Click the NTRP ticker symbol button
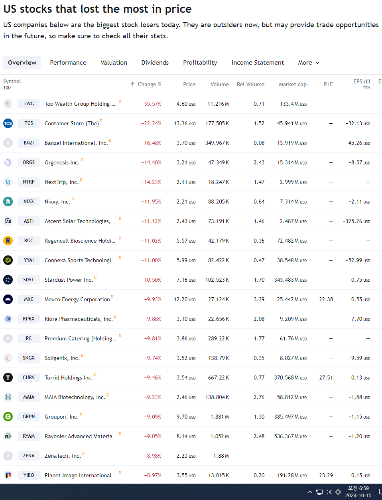Image resolution: width=382 pixels, height=500 pixels. pyautogui.click(x=29, y=182)
